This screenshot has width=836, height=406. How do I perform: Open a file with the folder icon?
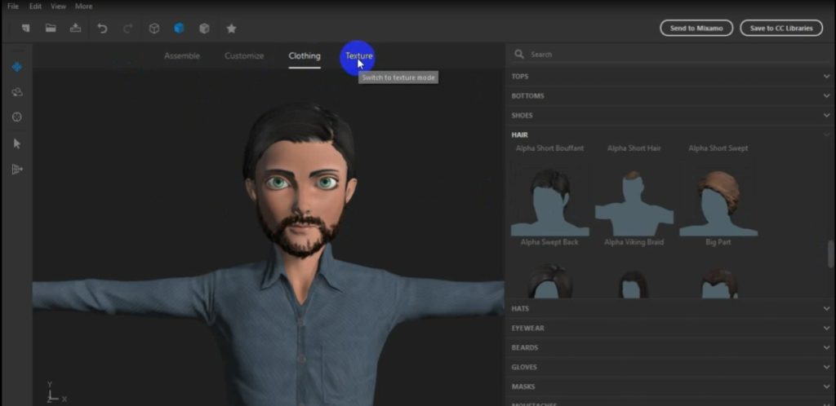(51, 29)
